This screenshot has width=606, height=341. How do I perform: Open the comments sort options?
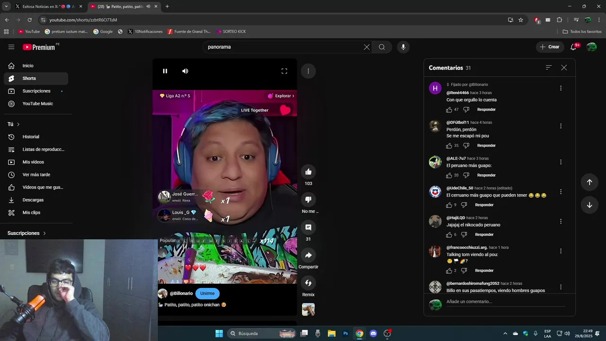click(x=549, y=68)
